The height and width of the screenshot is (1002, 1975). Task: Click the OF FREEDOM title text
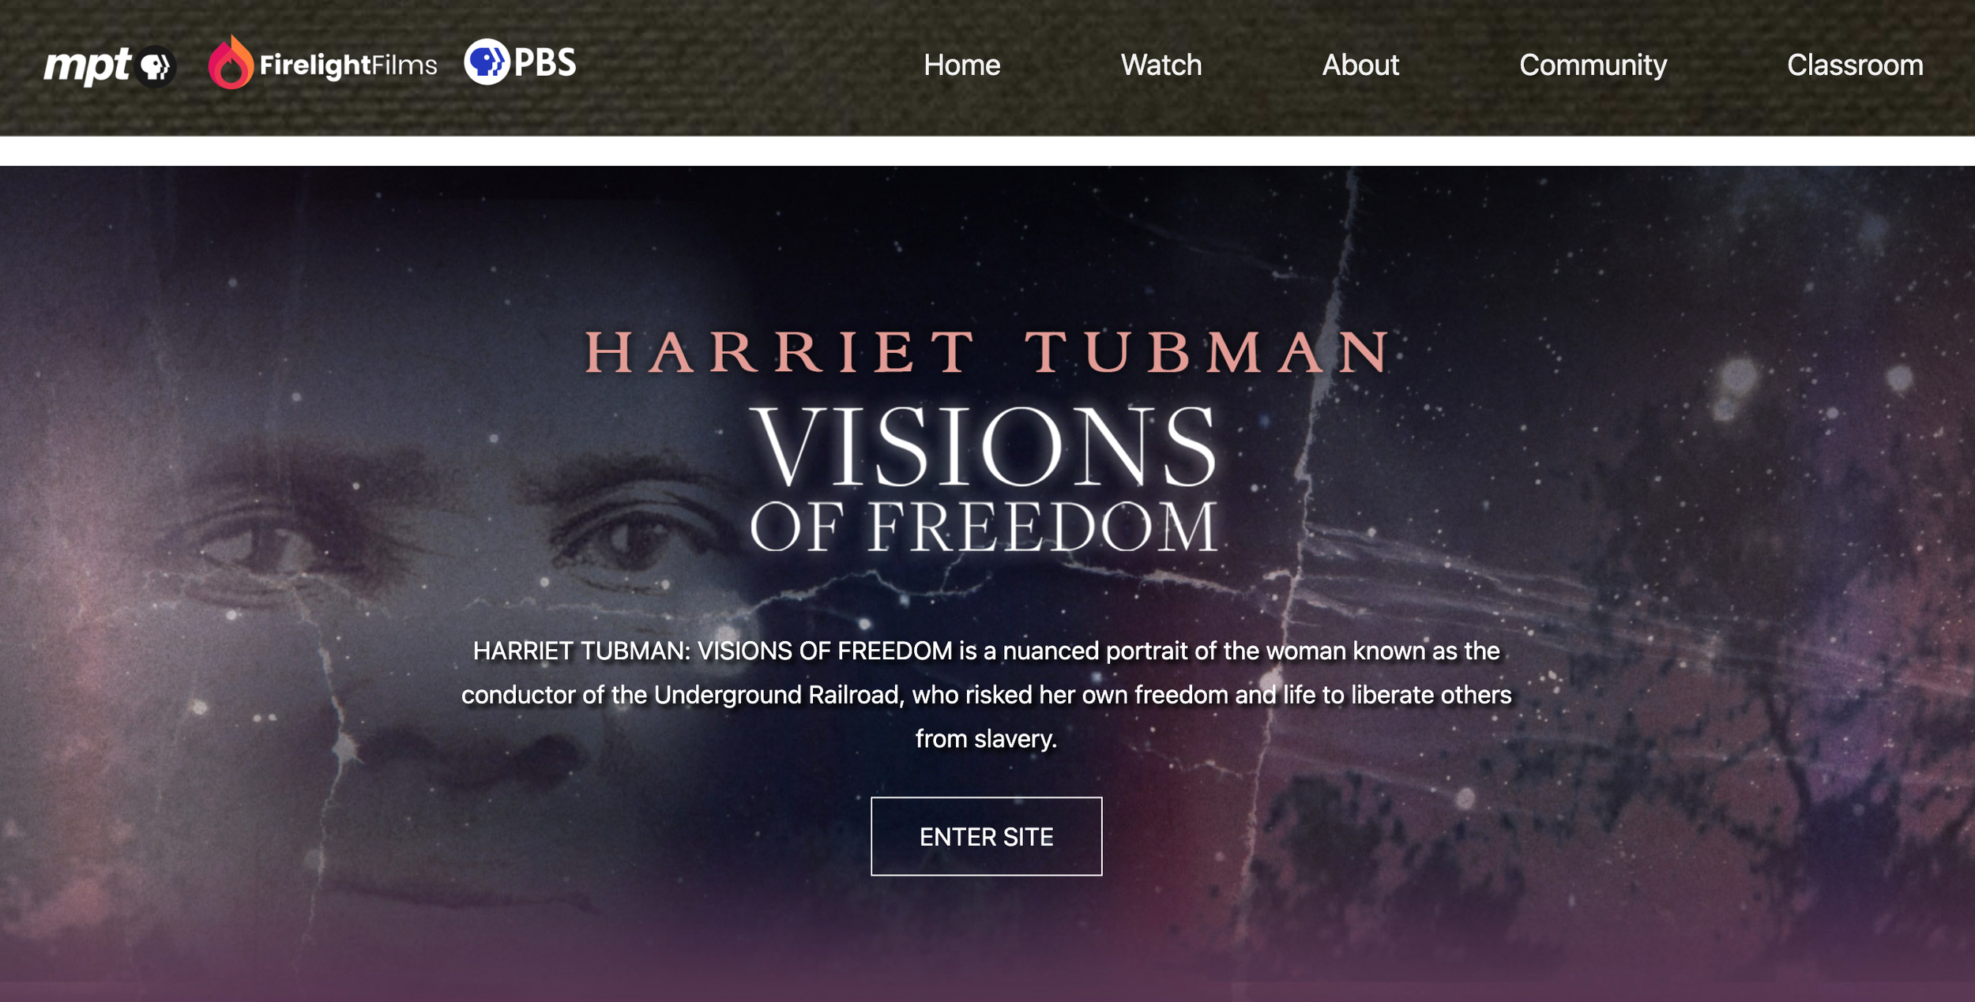(x=984, y=527)
